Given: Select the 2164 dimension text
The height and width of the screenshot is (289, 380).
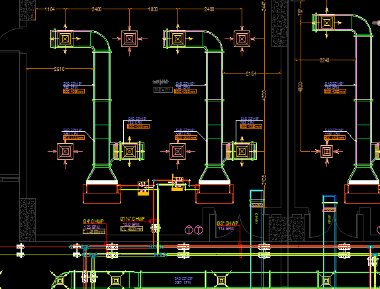Looking at the screenshot, I should point(252,74).
